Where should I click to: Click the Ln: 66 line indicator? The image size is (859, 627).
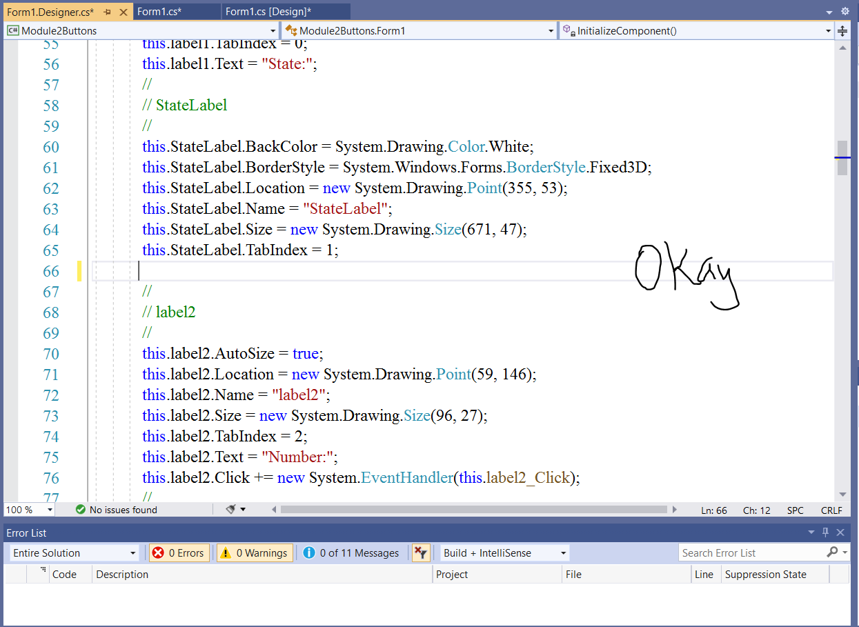click(714, 510)
